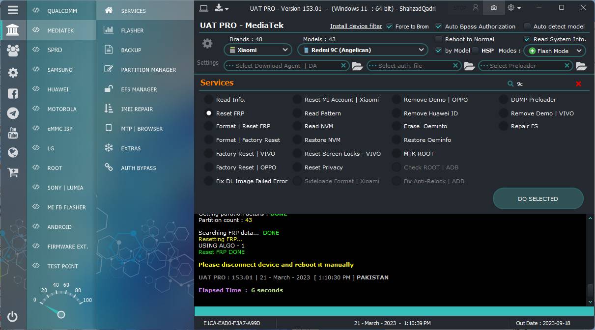The image size is (595, 330).
Task: Click the large Settings gear icon
Action: tap(207, 44)
